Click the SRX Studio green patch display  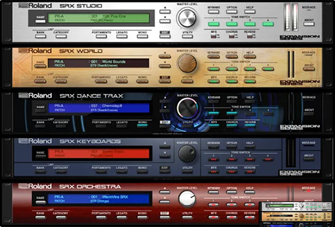[x=98, y=18]
